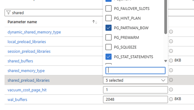Click info icon for local_preload_libraries row

pyautogui.click(x=171, y=41)
